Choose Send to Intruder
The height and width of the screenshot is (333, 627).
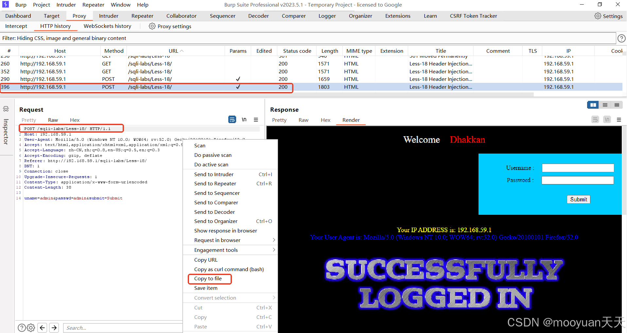[214, 174]
